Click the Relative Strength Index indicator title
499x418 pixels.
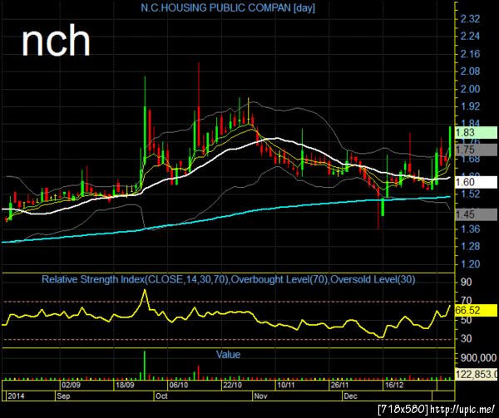tap(229, 279)
